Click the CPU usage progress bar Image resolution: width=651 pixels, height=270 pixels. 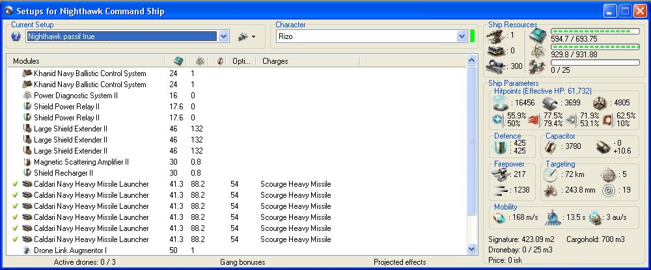[595, 31]
